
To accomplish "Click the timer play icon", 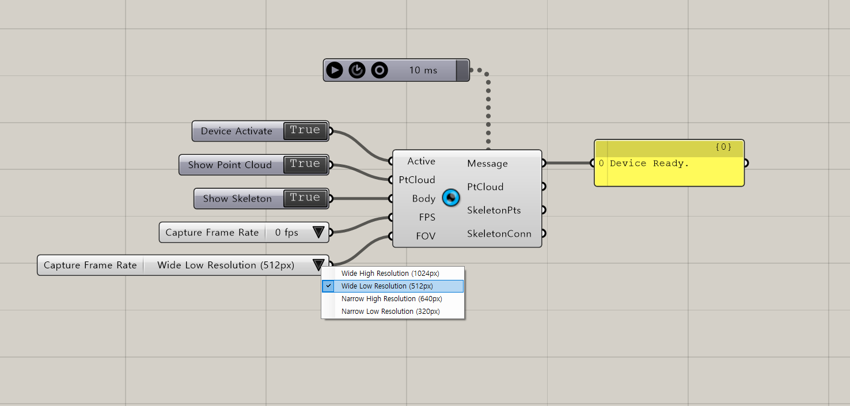I will pos(334,70).
